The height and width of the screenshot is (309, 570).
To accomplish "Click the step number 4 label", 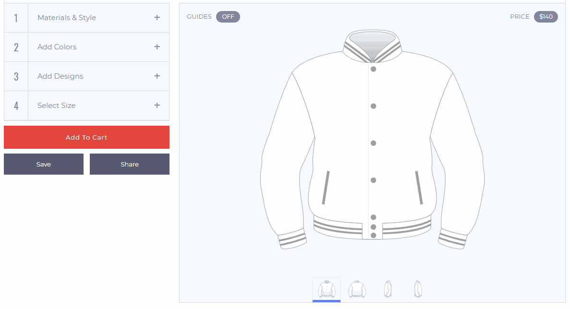I will (16, 106).
